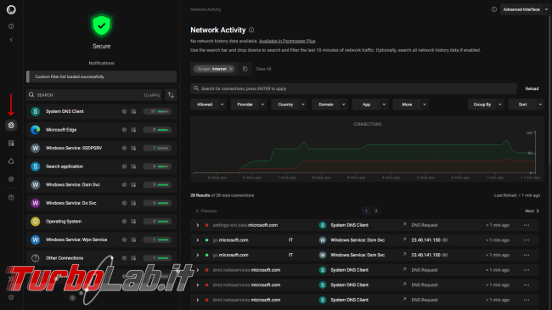Show network activity for Operating System
This screenshot has height=310, width=552.
click(x=124, y=221)
